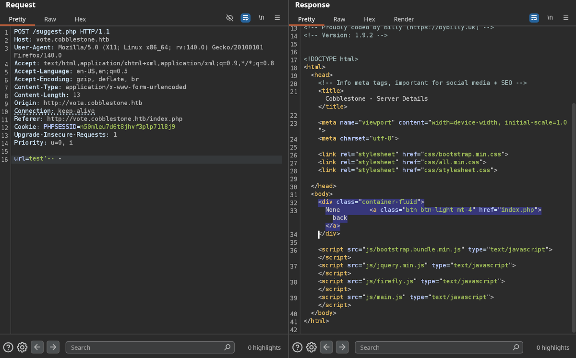This screenshot has width=576, height=358.
Task: Click Priority: u=0, i header
Action: point(43,143)
